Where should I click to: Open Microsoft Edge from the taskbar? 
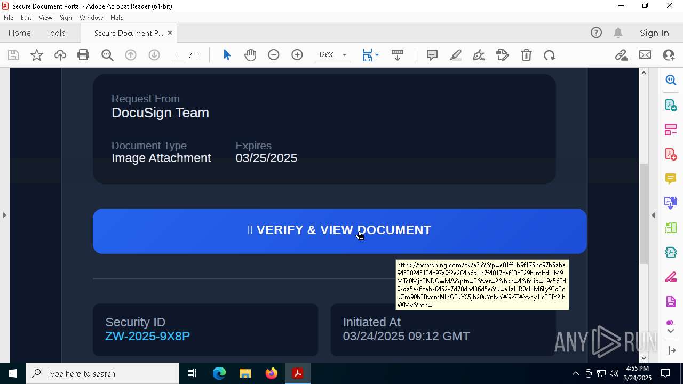coord(219,373)
